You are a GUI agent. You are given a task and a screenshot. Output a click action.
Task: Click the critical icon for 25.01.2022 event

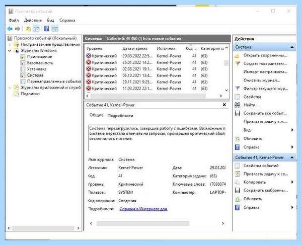click(x=89, y=62)
